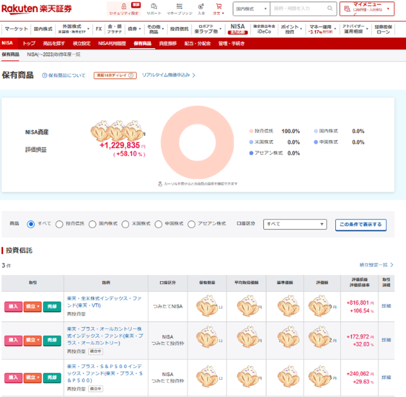
Task: Select the 米国株式 radio button
Action: tap(125, 224)
